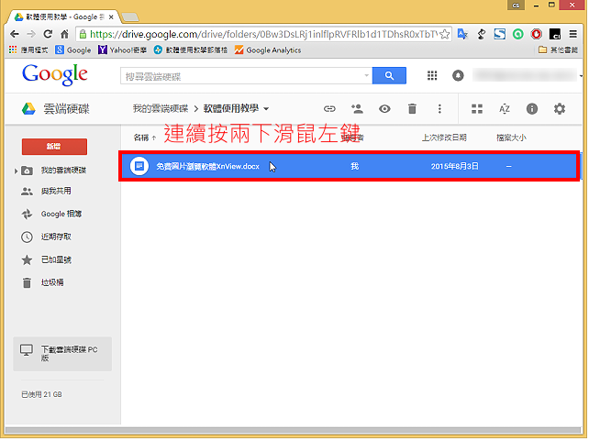Reload the page with refresh icon
The height and width of the screenshot is (441, 589).
click(x=48, y=35)
